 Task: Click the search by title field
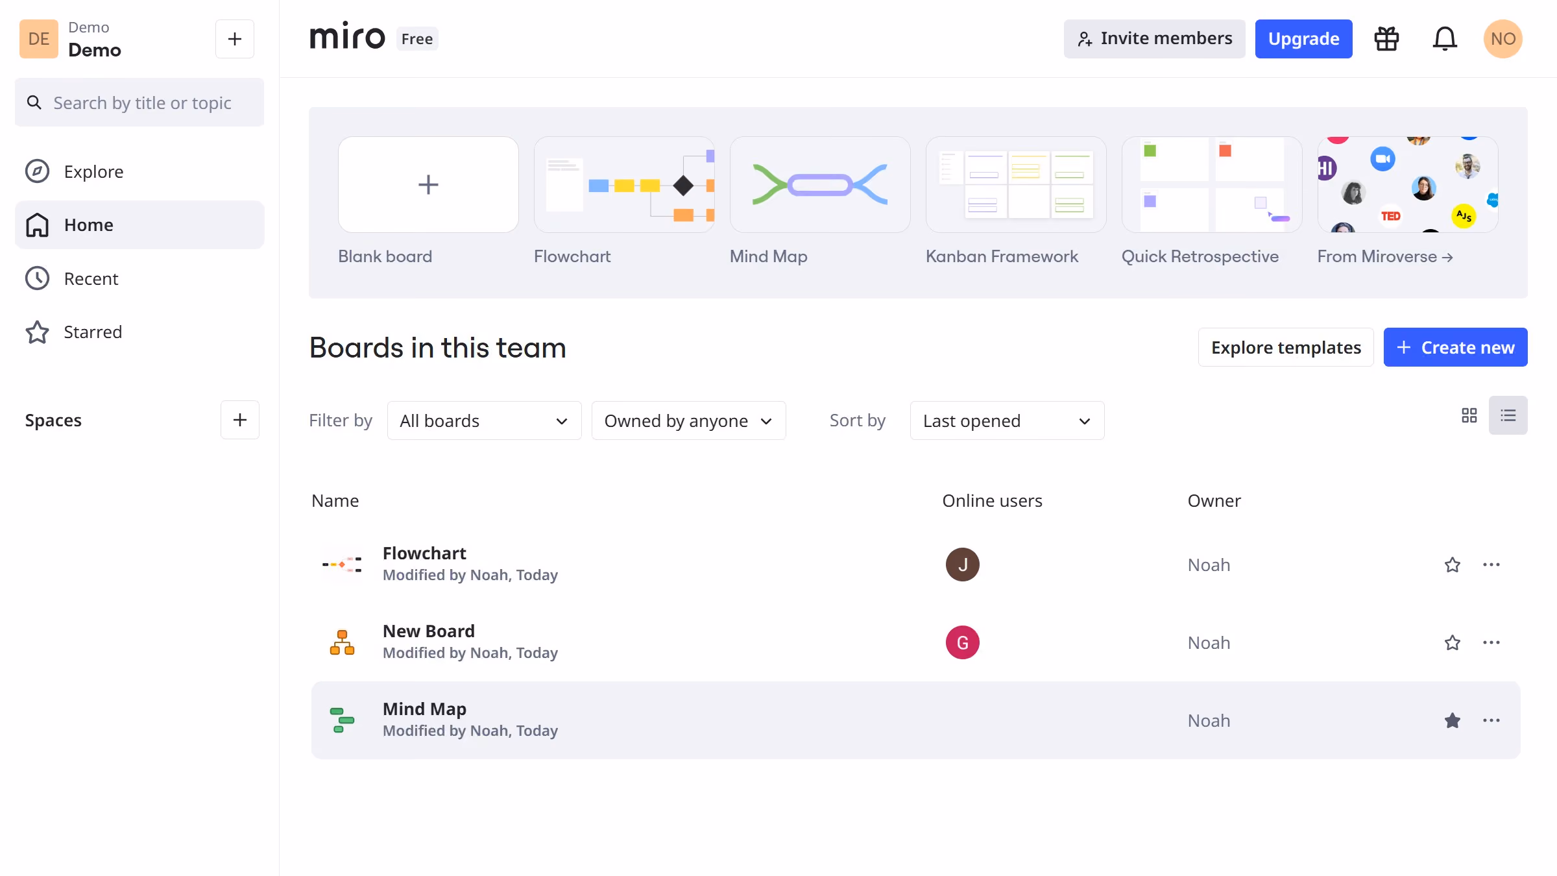point(139,103)
